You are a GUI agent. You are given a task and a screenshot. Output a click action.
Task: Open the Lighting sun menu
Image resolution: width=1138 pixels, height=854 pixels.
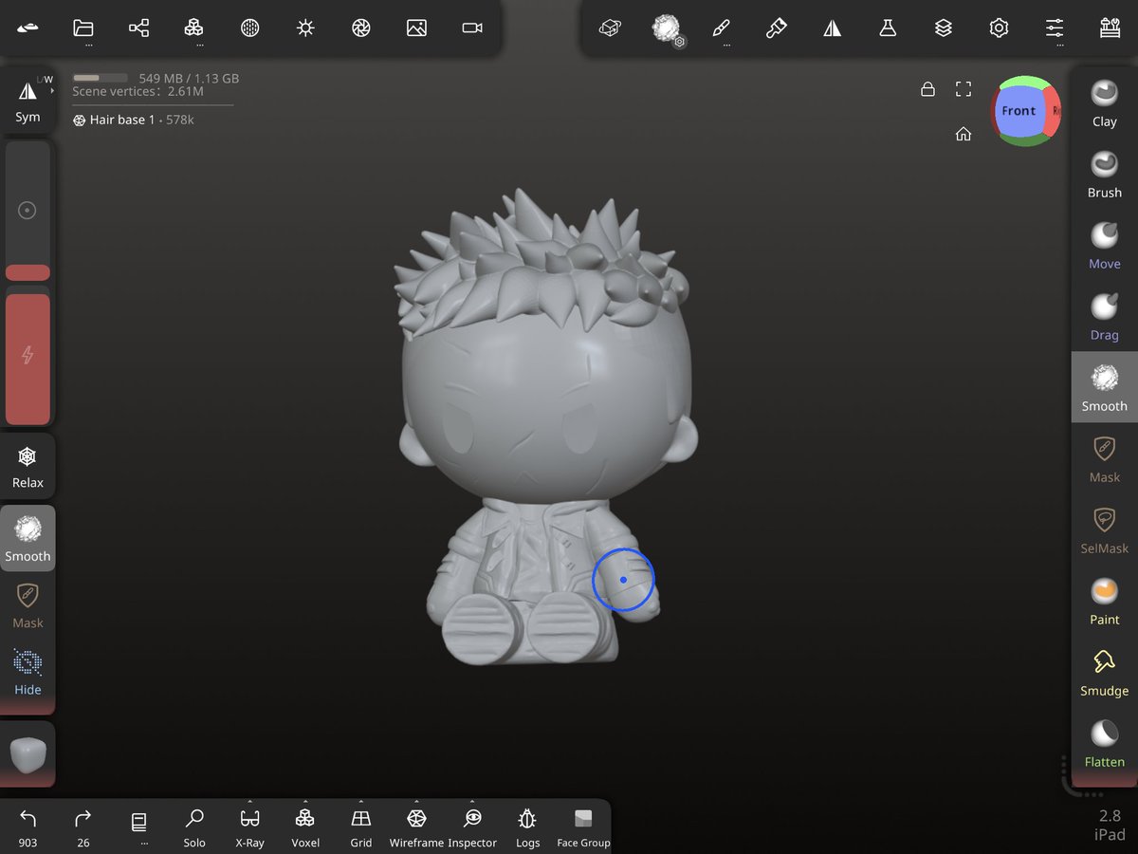pos(305,28)
